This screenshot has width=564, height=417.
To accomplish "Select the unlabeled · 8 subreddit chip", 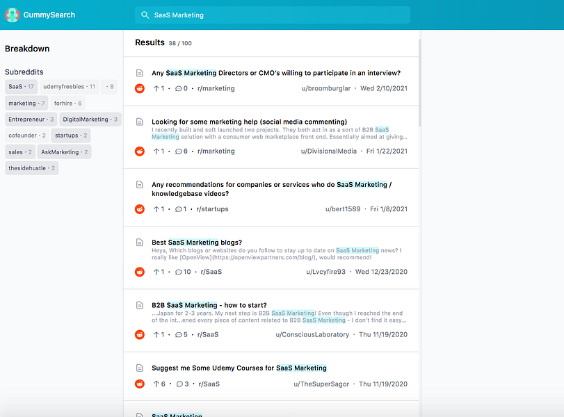I will pos(109,87).
